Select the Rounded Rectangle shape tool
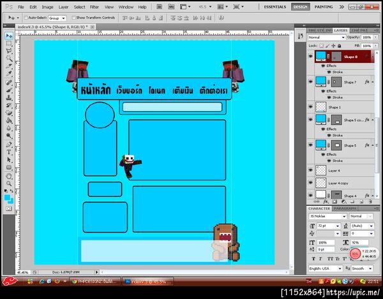This screenshot has height=299, width=383. pos(9,167)
